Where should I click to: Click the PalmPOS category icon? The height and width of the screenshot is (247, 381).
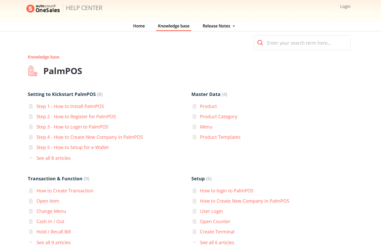(33, 71)
